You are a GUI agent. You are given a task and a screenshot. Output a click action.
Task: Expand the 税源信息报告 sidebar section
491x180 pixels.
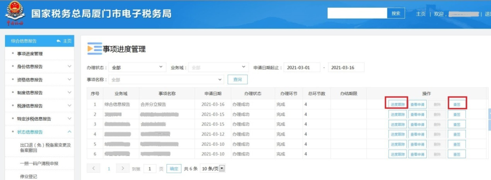40,106
